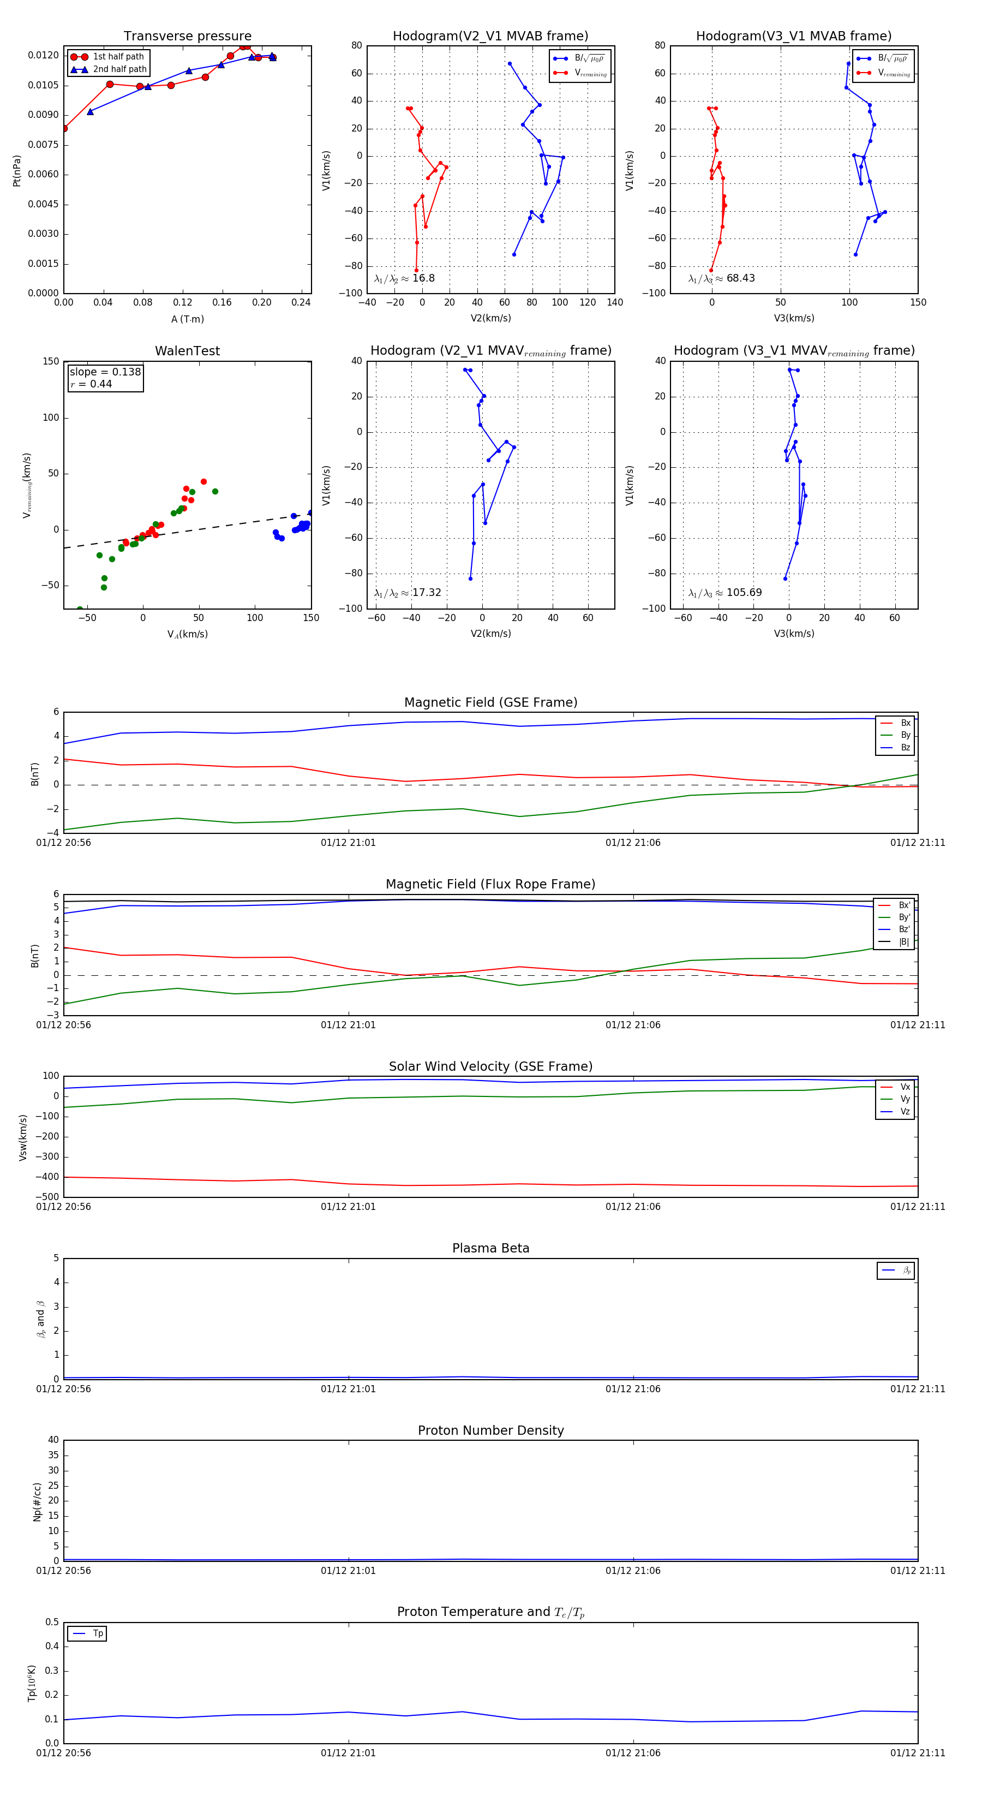Click the "Proton Temperature and Te/Tp" title
This screenshot has width=982, height=1801.
pos(490,1612)
